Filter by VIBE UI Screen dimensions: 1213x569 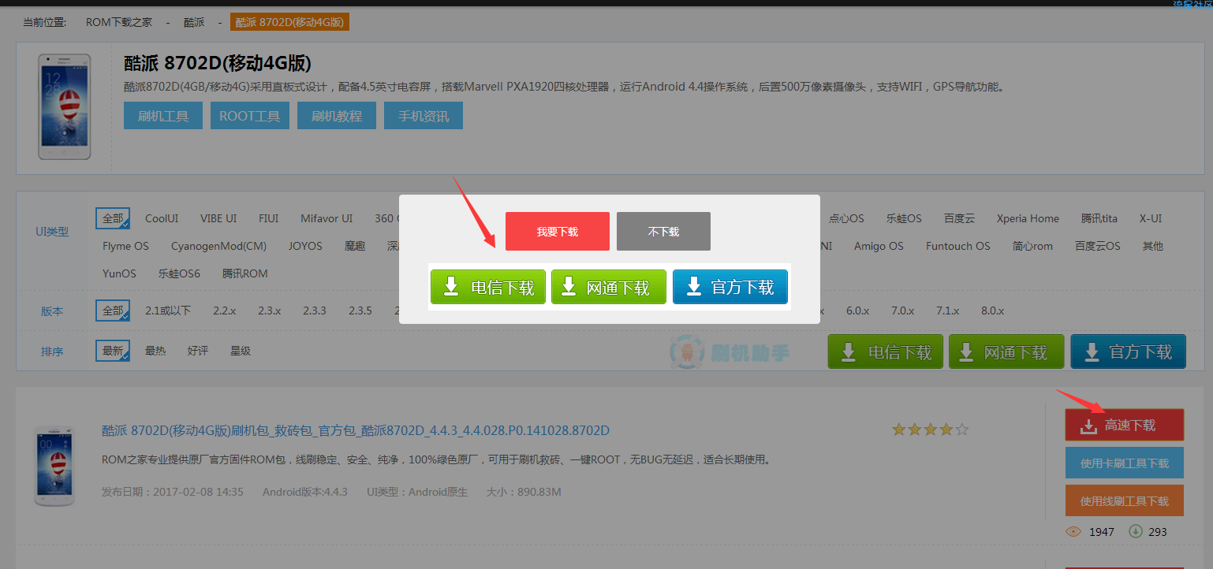(218, 218)
